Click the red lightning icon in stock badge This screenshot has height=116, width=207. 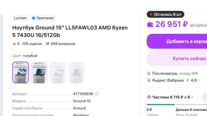point(151,14)
